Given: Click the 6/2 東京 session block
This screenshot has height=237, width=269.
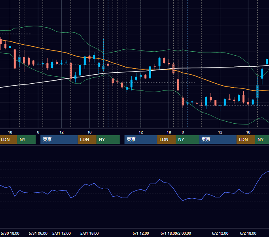Looking at the screenshot, I should [218, 139].
